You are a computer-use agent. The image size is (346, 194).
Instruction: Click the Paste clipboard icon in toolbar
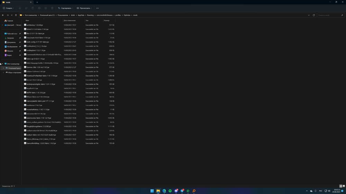[33, 8]
